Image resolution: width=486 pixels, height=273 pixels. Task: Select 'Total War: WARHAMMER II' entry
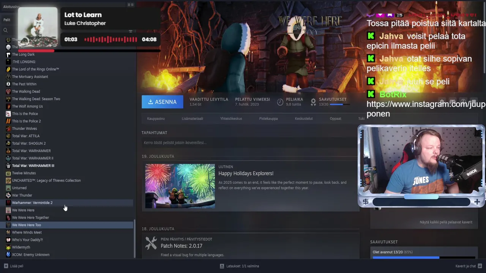coord(33,158)
